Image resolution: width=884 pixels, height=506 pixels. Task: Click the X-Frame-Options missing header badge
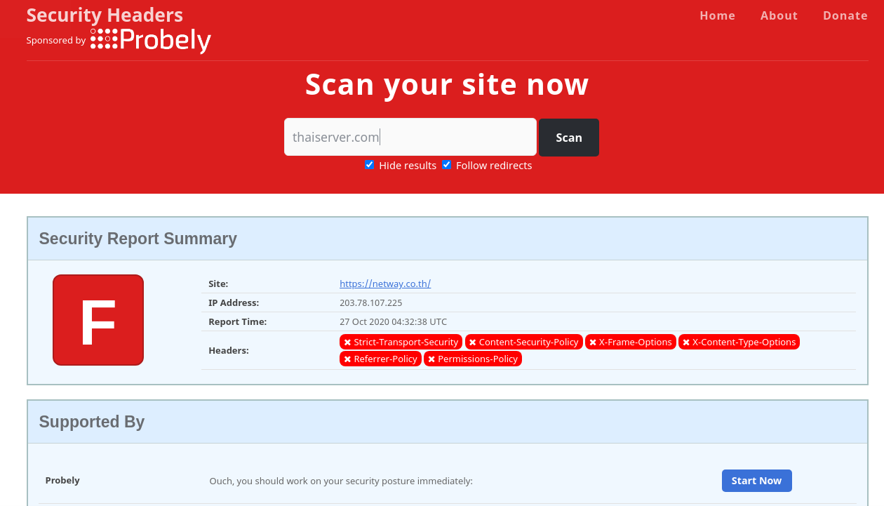[630, 342]
